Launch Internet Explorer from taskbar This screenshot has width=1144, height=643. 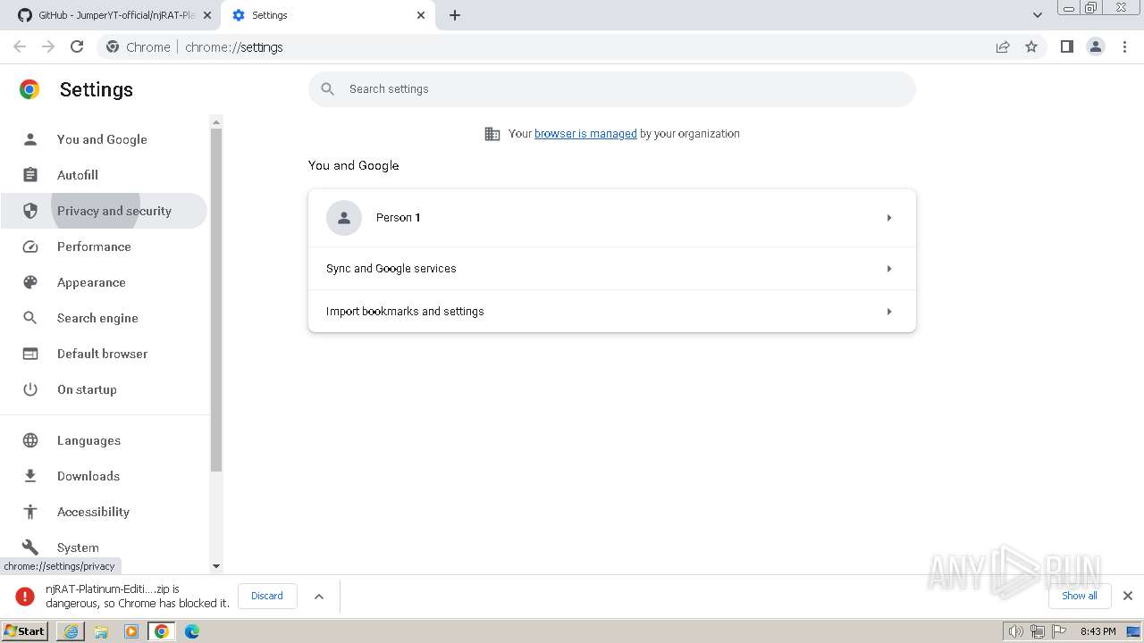[71, 631]
